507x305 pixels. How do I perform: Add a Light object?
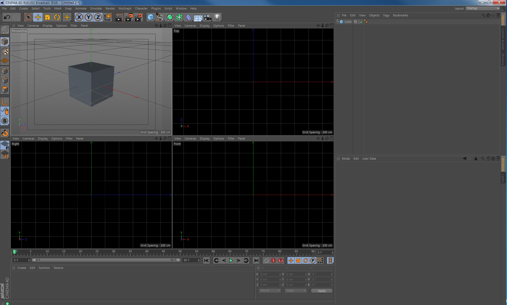217,17
